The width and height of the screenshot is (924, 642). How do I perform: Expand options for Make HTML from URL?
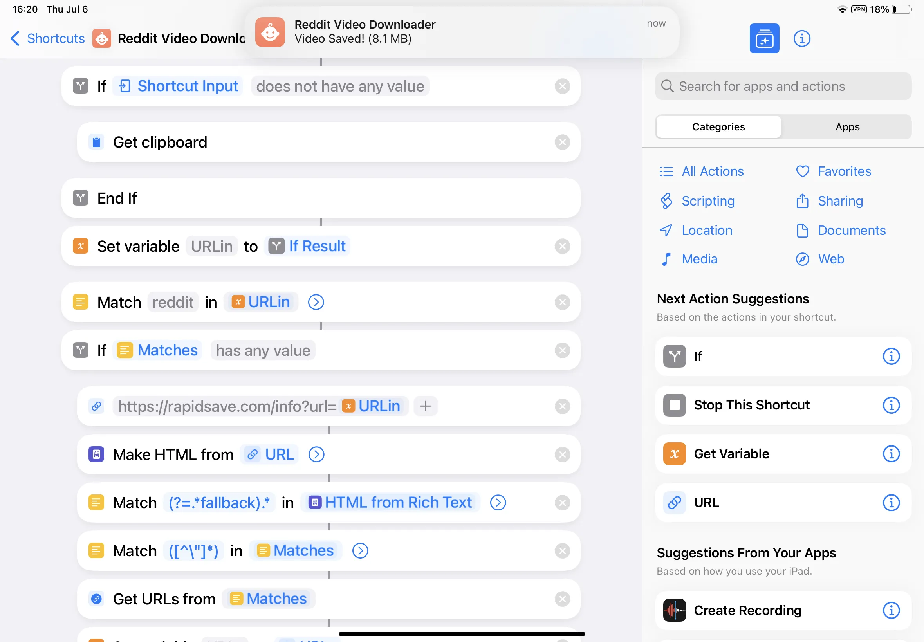click(x=316, y=454)
